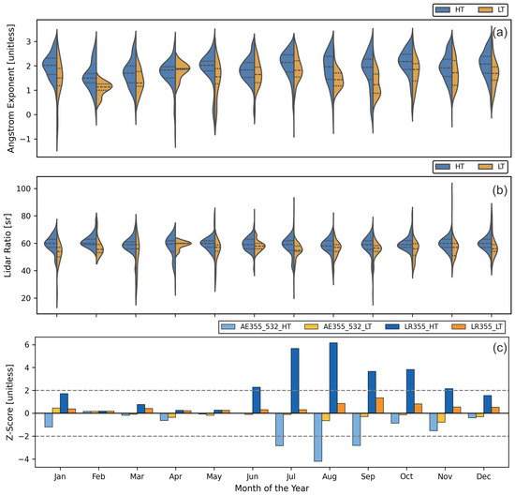Click the Jan label on the month axis
This screenshot has height=495, width=515.
point(60,476)
